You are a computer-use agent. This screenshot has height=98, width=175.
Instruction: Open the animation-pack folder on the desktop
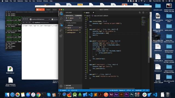158,6
